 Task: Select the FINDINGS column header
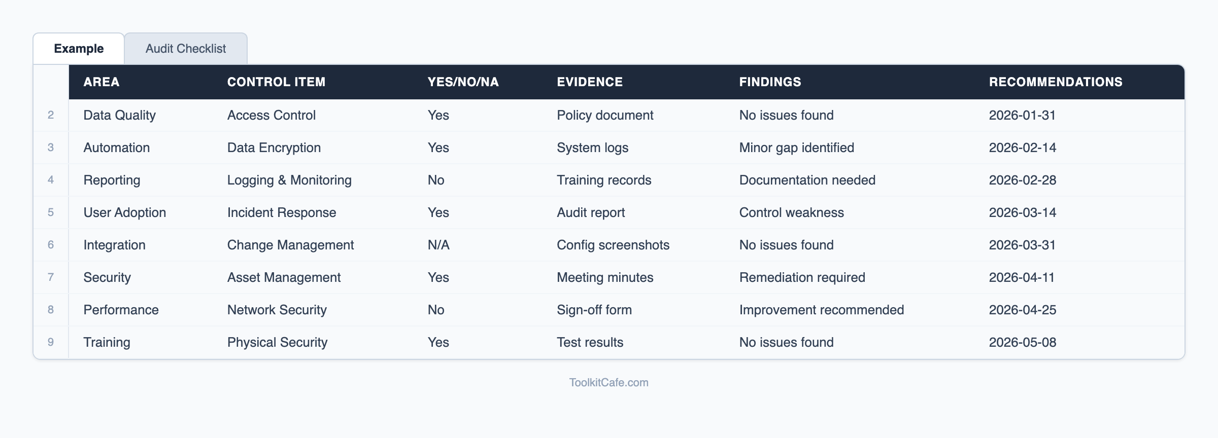770,82
